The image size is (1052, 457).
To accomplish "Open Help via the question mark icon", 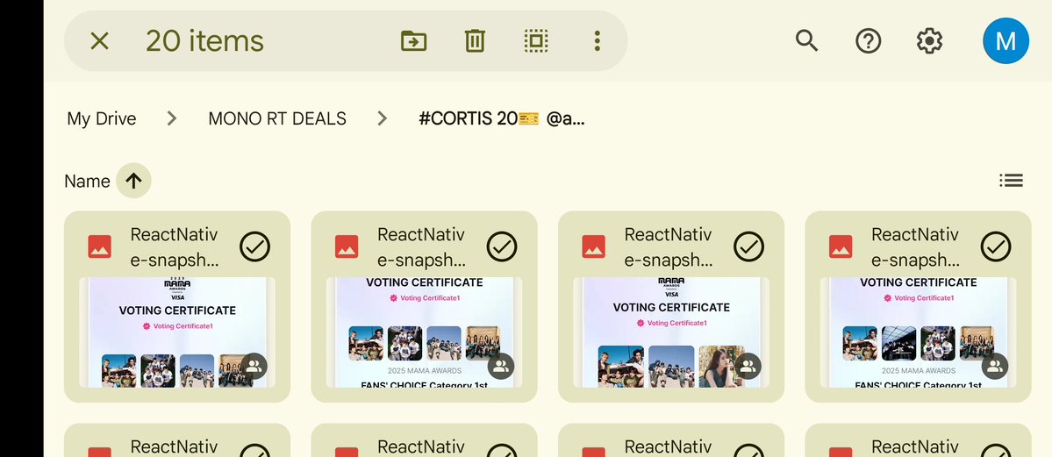I will 868,41.
